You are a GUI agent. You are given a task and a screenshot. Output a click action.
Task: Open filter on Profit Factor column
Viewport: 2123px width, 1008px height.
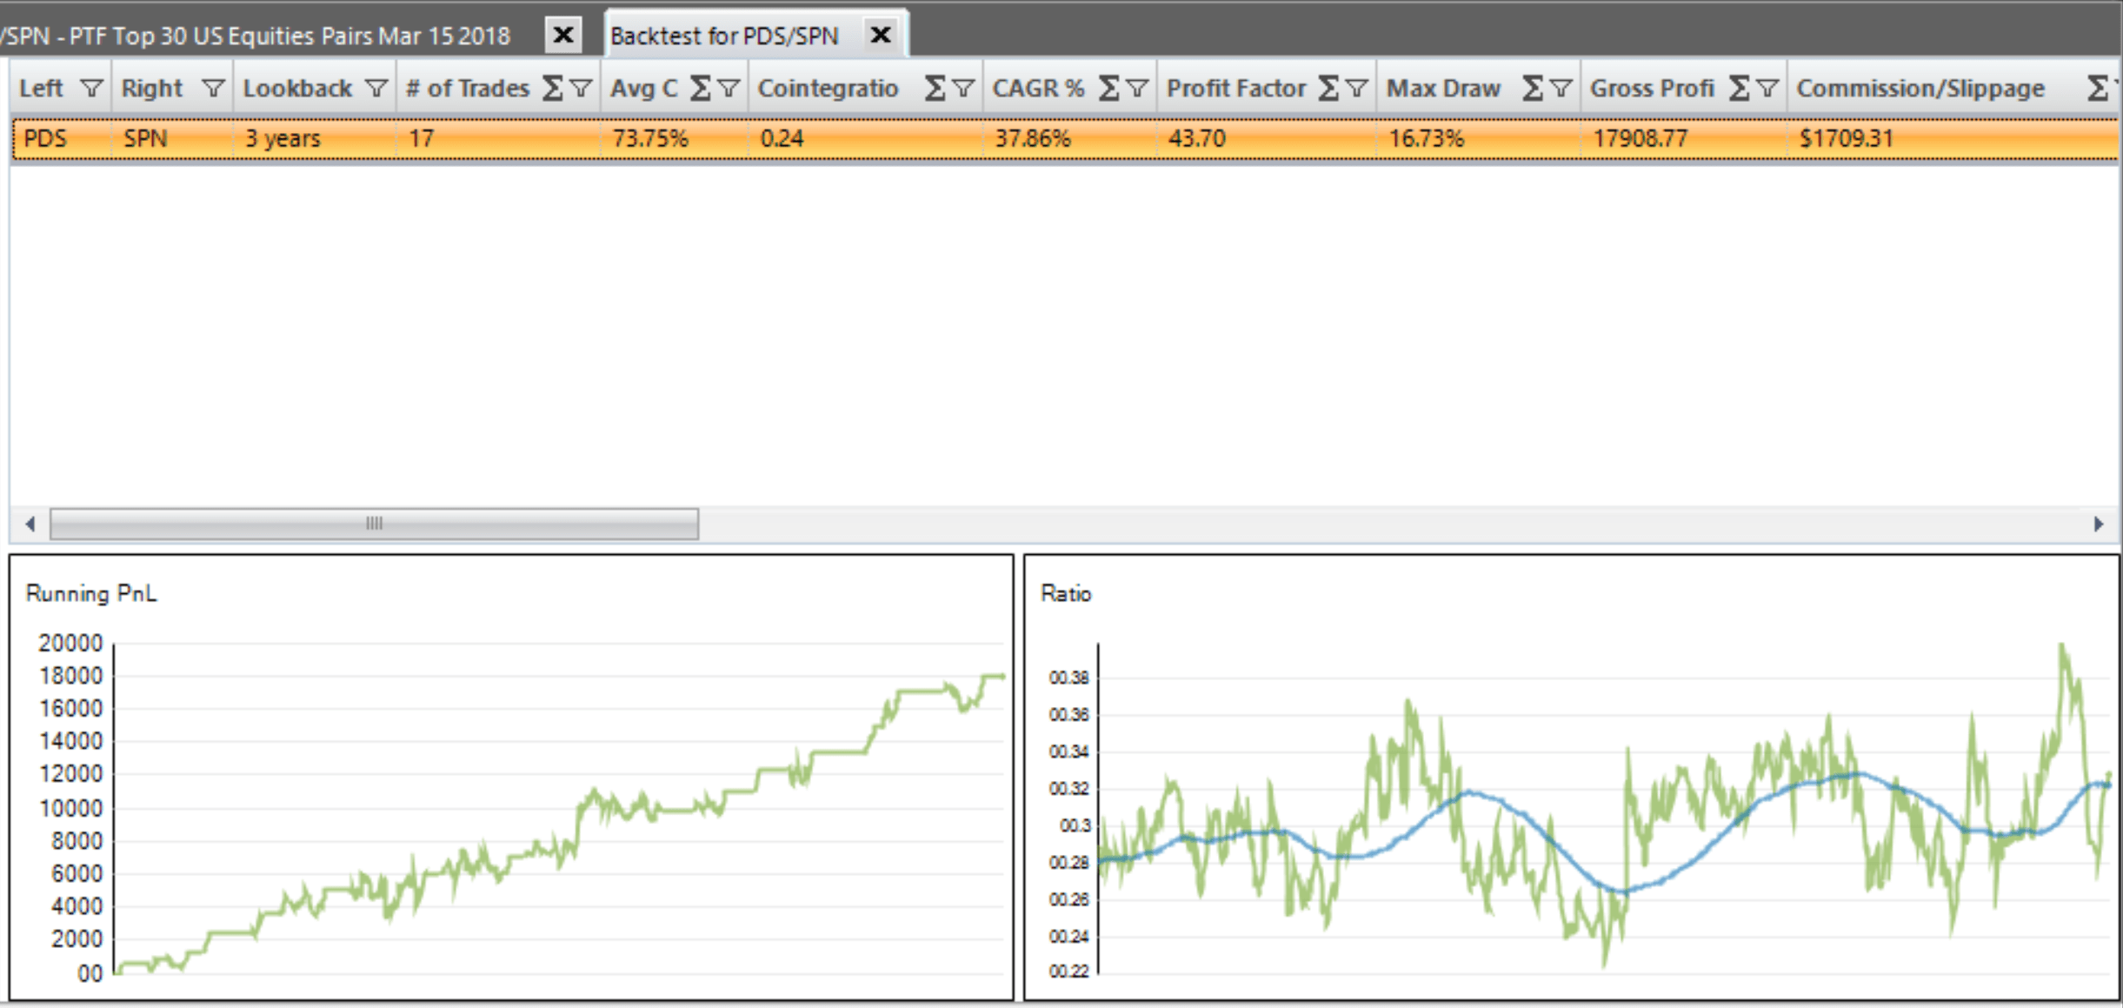(x=1356, y=88)
